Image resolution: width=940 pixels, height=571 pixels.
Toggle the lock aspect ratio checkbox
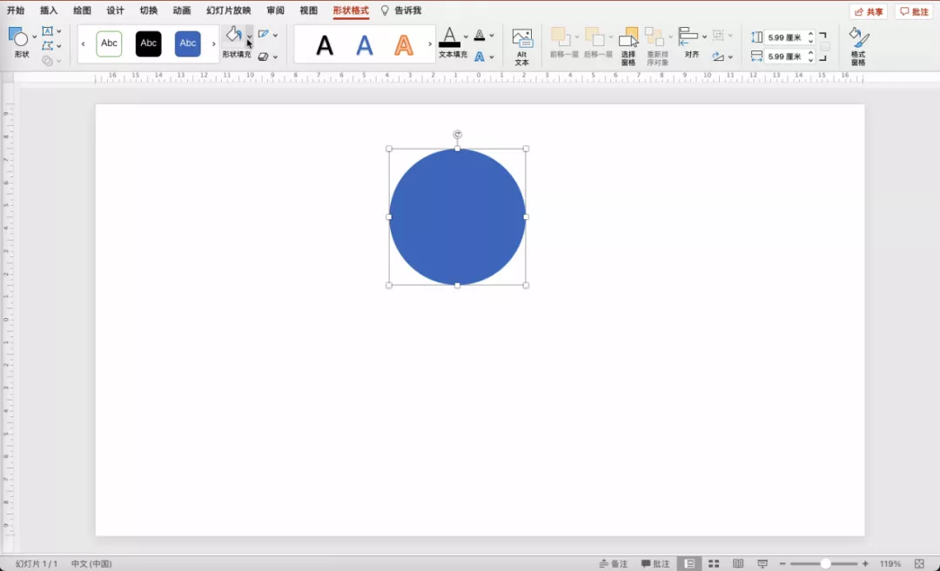(x=825, y=47)
